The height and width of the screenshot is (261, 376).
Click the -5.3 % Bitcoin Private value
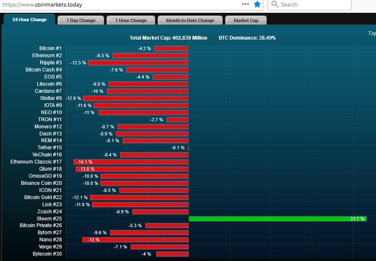coord(135,226)
